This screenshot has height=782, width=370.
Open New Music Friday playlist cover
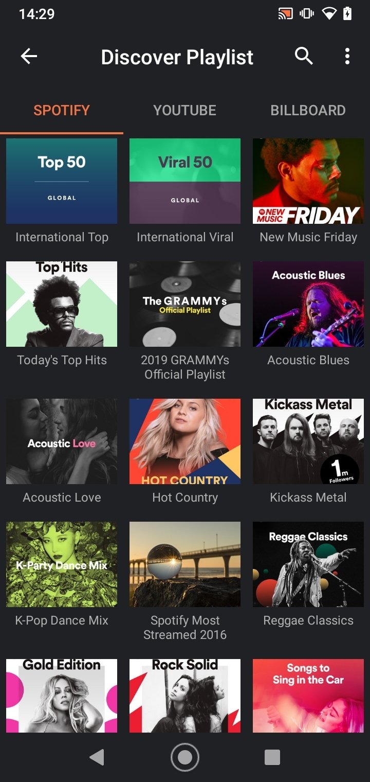pos(308,181)
